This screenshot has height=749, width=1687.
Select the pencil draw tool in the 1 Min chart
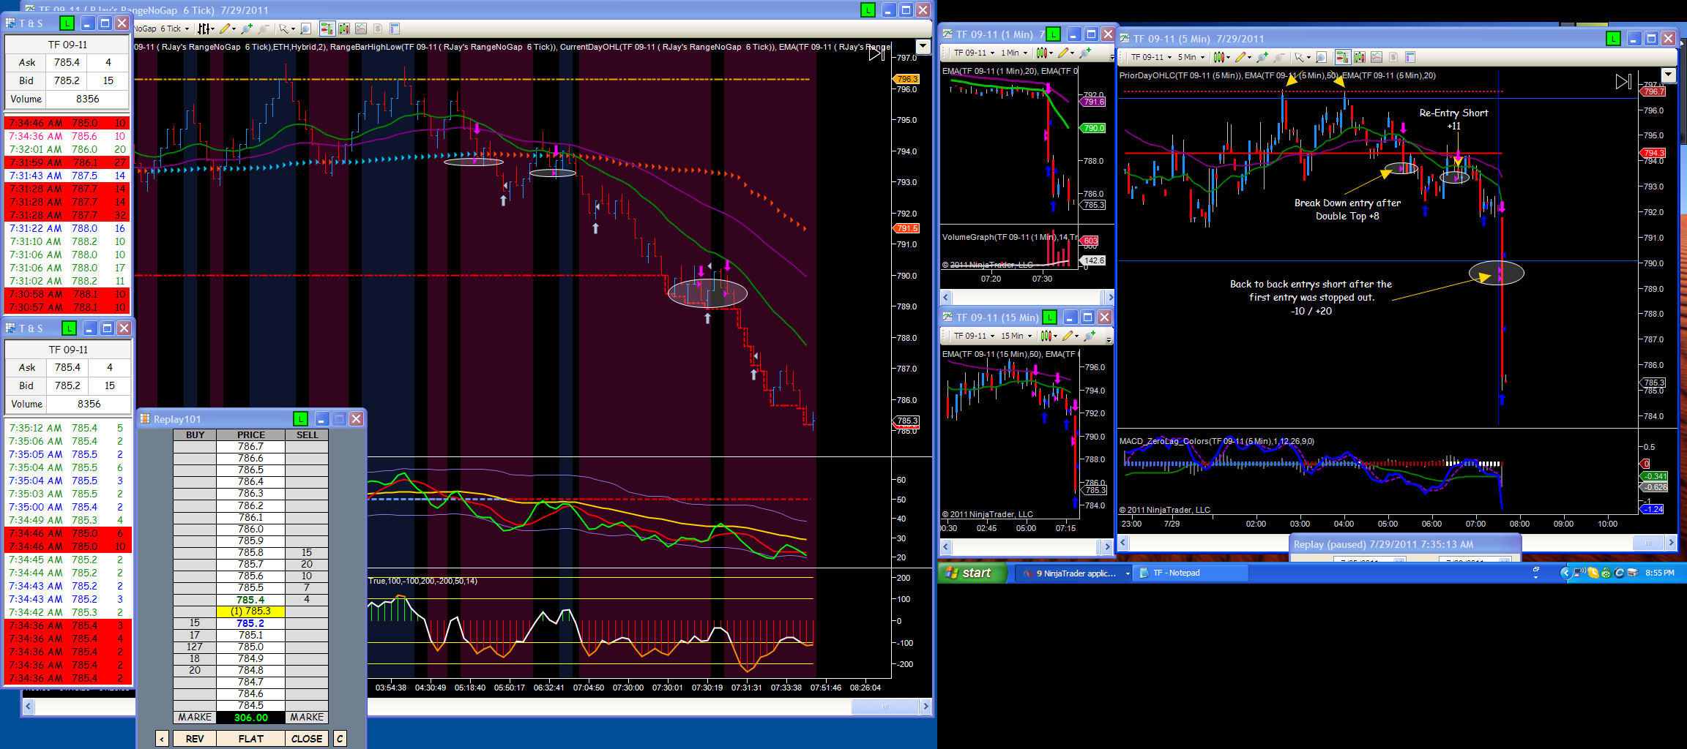tap(1063, 53)
